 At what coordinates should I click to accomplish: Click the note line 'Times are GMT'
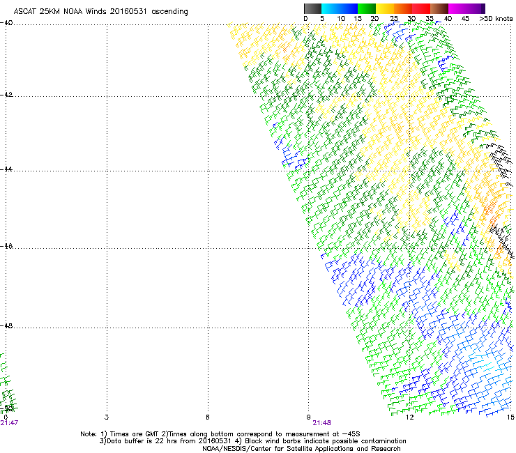135,434
